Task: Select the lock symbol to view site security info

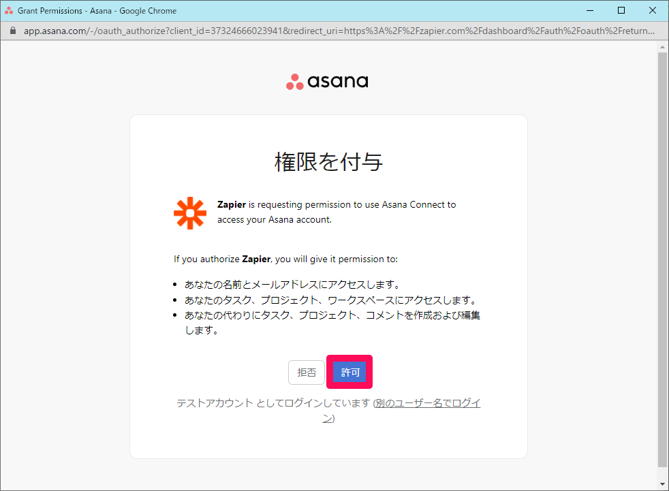Action: tap(12, 31)
